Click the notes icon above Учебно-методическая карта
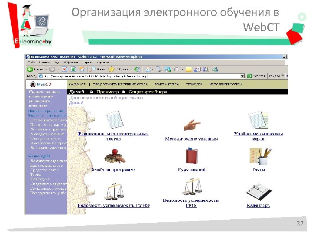The height and width of the screenshot is (234, 312). 258,120
